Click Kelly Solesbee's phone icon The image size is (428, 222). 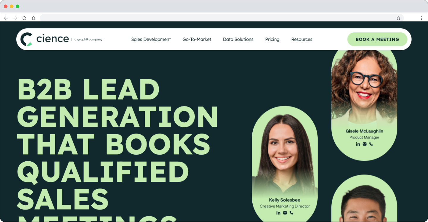292,213
